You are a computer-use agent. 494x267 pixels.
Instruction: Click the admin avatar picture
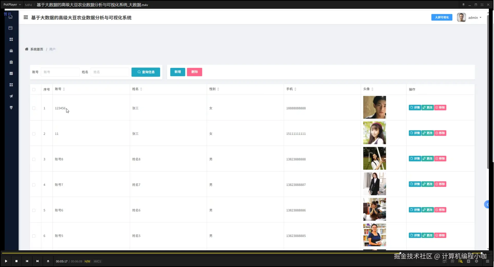pos(461,17)
